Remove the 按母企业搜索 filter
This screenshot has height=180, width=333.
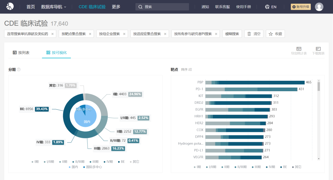[124, 34]
